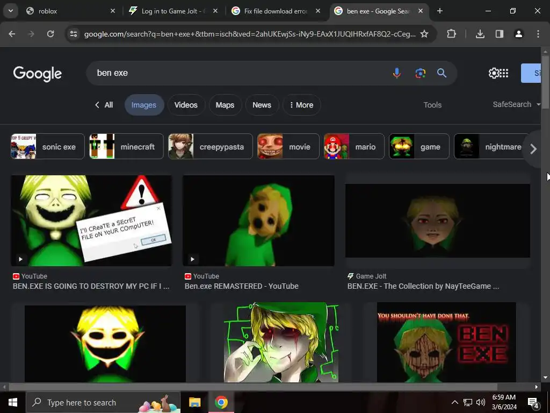This screenshot has width=550, height=413.
Task: Click the vertical scrollbar thumb
Action: [x=545, y=82]
